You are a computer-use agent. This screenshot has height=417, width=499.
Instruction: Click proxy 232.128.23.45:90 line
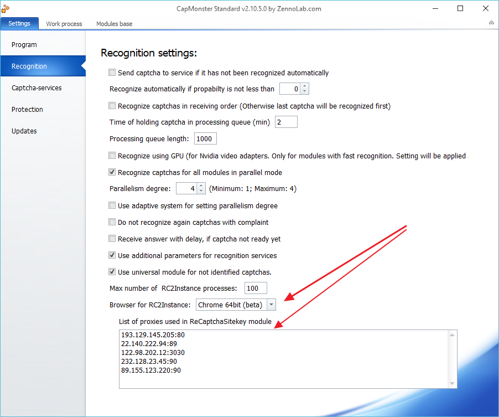click(149, 361)
